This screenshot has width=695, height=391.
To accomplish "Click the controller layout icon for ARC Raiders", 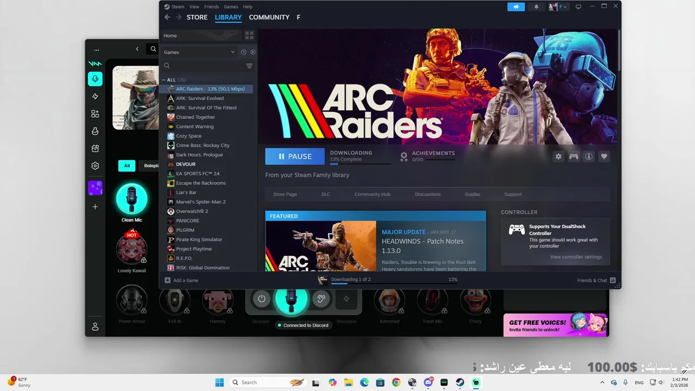I will (x=573, y=156).
